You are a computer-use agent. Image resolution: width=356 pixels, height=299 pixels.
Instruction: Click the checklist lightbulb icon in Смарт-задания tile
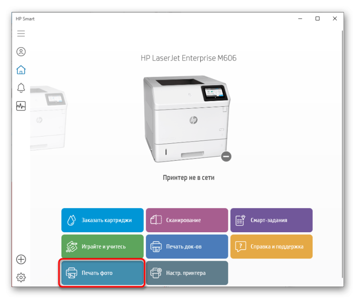coord(240,220)
